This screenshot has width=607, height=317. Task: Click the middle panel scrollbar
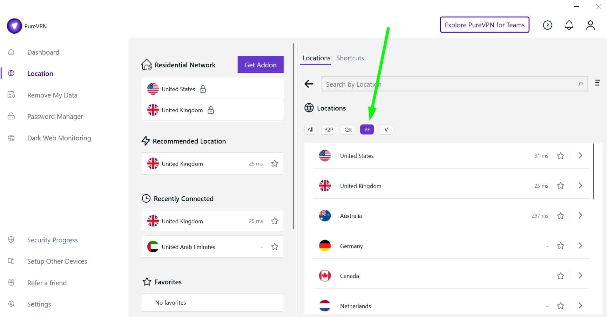click(x=293, y=136)
